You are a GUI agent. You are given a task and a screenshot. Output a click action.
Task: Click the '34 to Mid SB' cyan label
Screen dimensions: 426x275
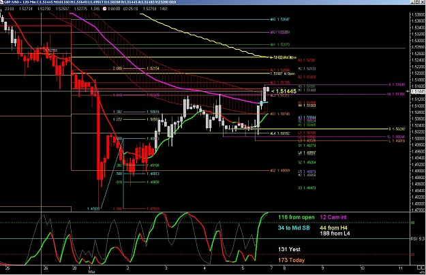coord(294,228)
